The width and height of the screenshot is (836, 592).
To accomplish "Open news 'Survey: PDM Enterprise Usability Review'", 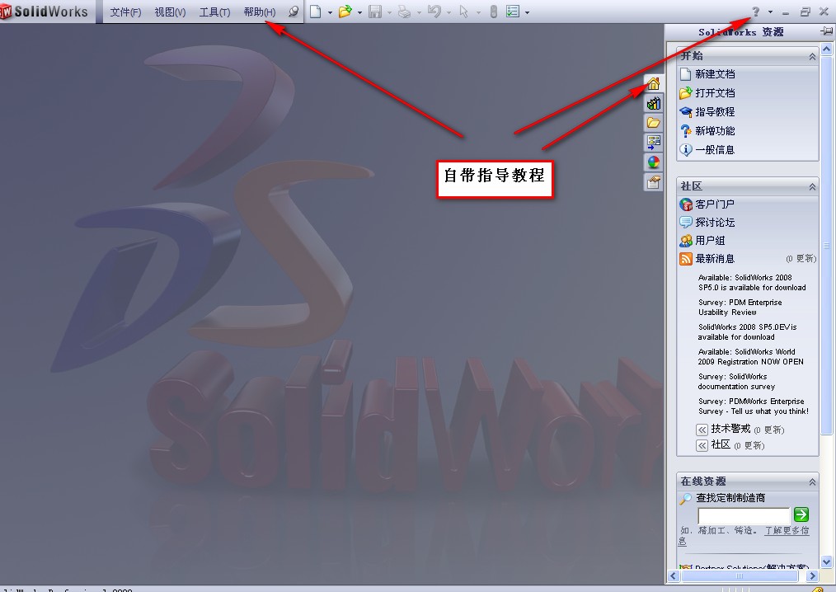I will pyautogui.click(x=740, y=308).
